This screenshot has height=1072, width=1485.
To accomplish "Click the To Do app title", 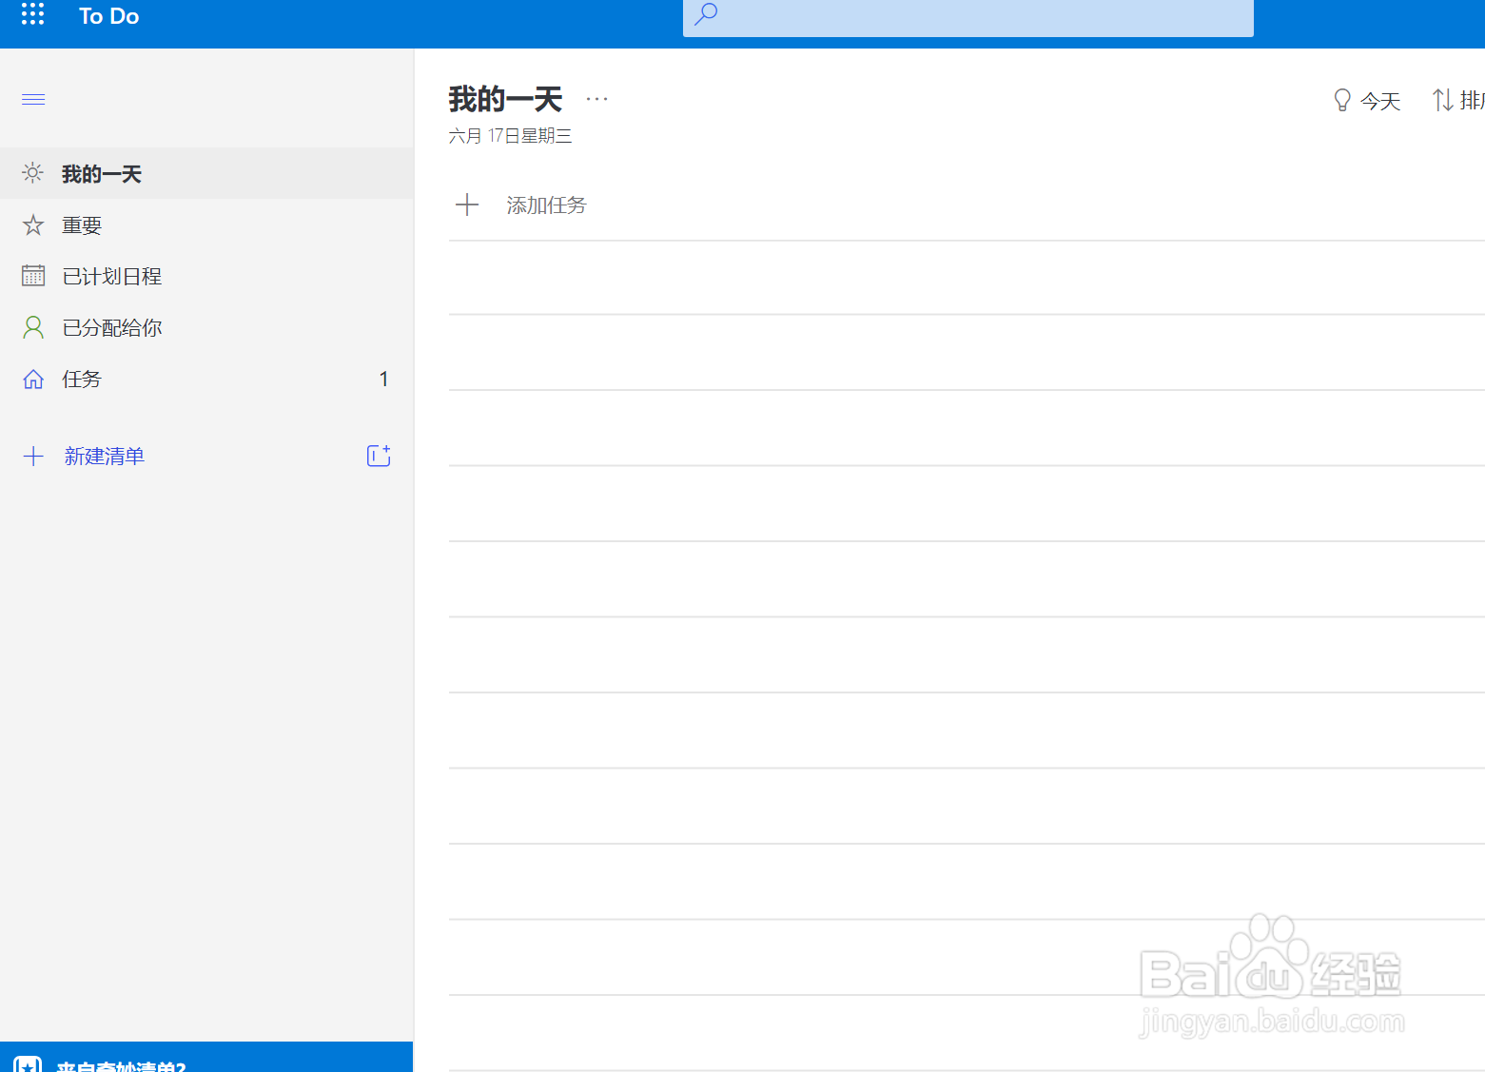I will click(x=108, y=16).
